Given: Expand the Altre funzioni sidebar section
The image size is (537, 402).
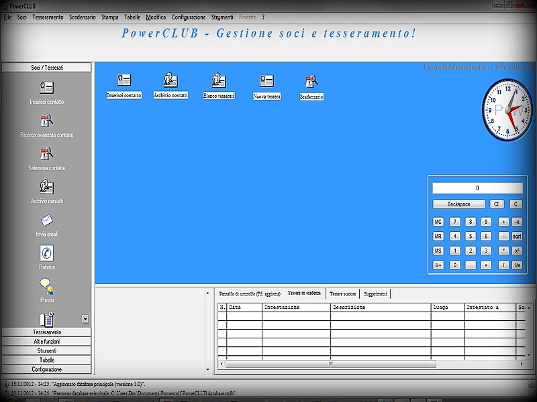Looking at the screenshot, I should pos(46,342).
